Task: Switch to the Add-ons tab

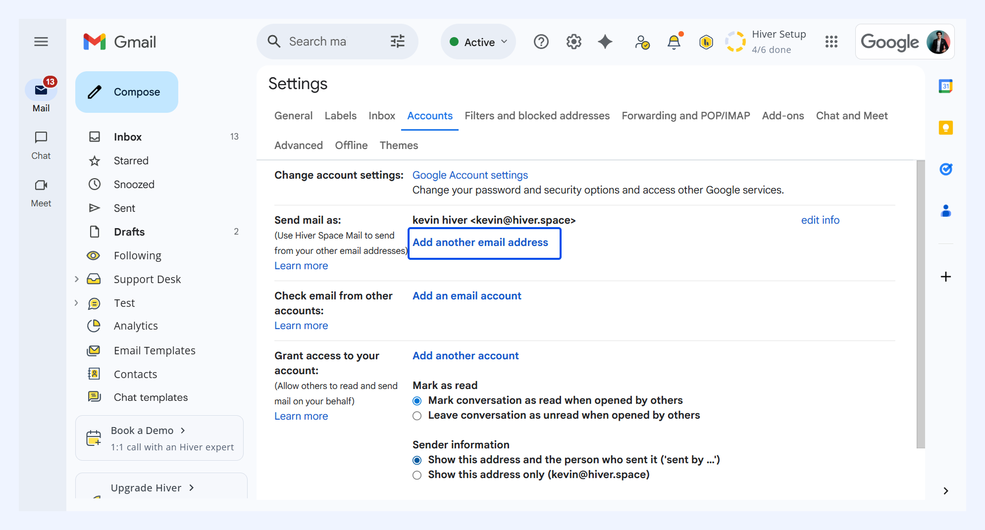Action: tap(783, 116)
